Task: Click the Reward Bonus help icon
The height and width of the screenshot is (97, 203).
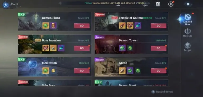Action: (153, 92)
